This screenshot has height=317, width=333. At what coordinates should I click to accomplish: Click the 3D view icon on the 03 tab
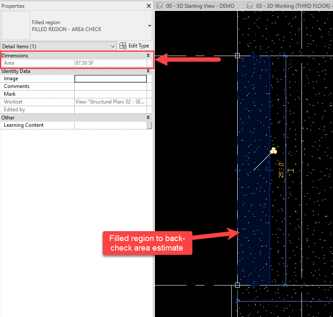pyautogui.click(x=250, y=6)
